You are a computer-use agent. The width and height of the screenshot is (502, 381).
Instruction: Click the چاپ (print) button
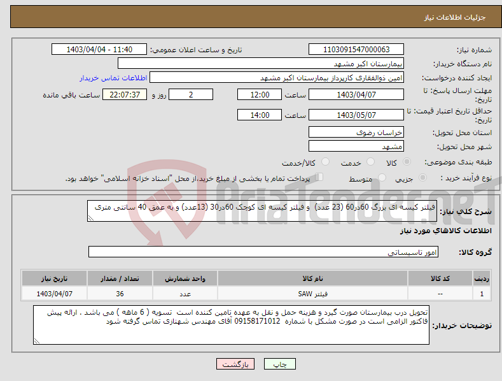coord(279,364)
